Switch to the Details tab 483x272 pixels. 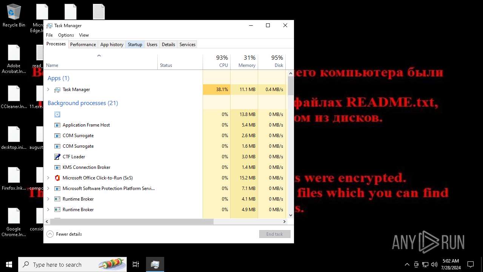[x=168, y=45]
